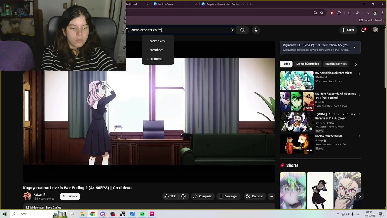Open Task View on the taskbar
The width and height of the screenshot is (387, 218).
[72, 214]
